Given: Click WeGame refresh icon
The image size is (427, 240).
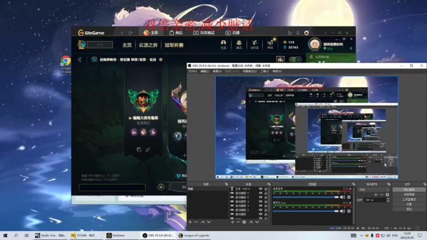Looking at the screenshot, I should [130, 33].
